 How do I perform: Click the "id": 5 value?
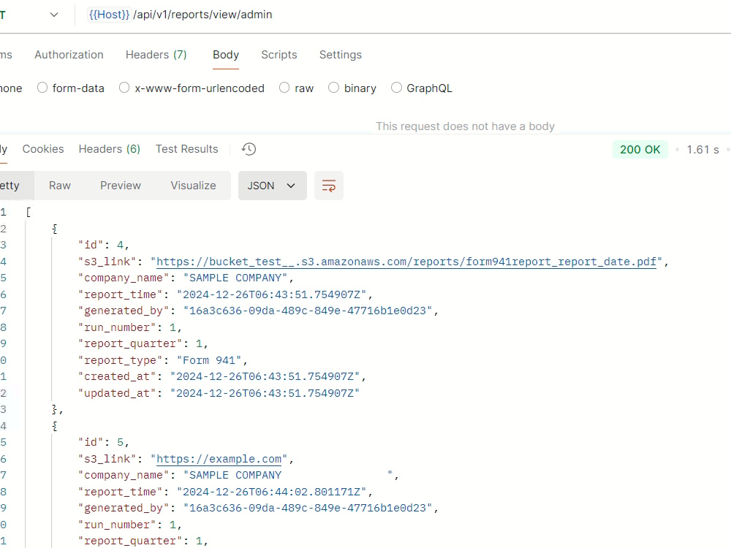pos(121,442)
